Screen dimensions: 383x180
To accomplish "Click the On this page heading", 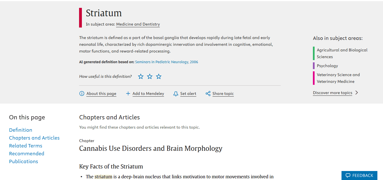I will point(27,117).
